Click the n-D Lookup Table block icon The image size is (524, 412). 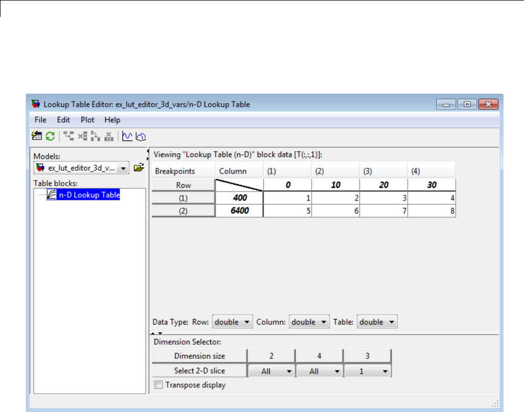pos(51,195)
